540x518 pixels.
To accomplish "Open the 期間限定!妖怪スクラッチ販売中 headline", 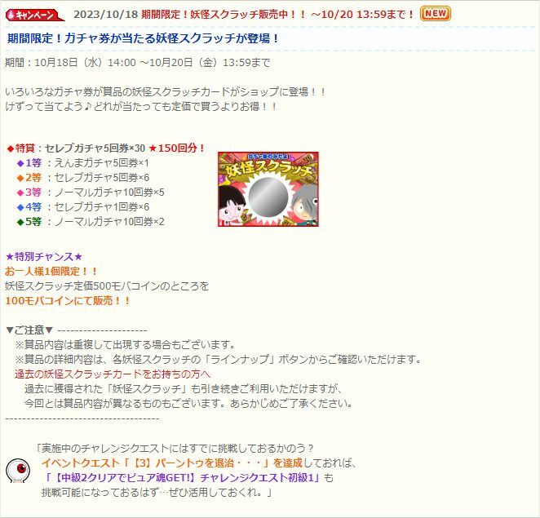I will click(x=277, y=15).
